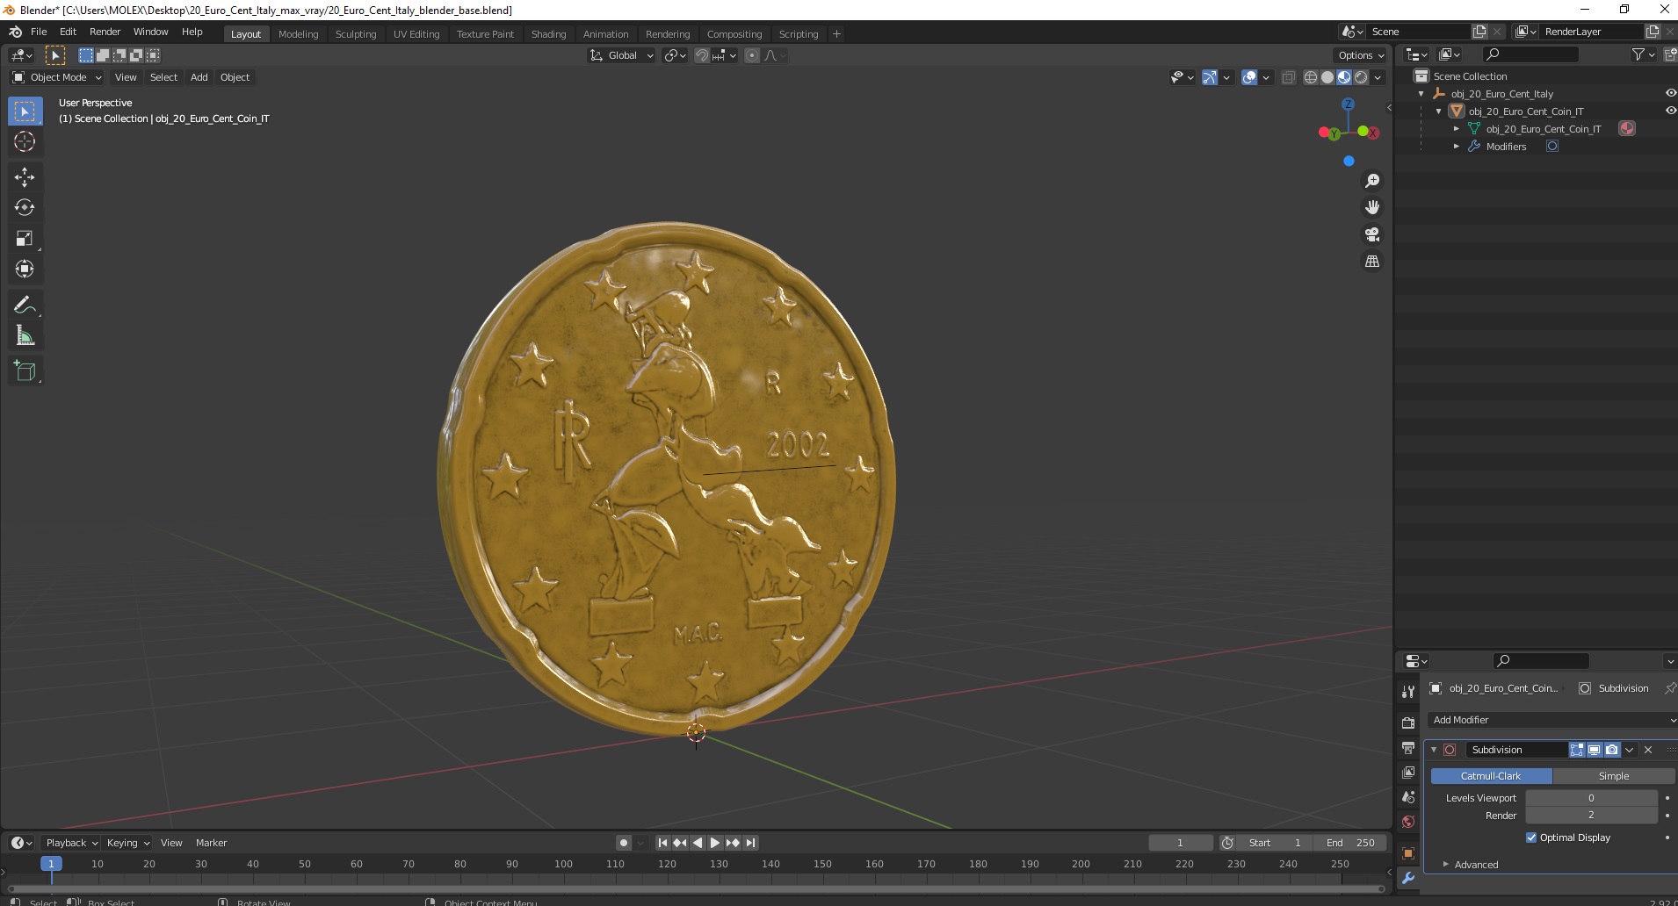Switch to Rendered viewport shading
The width and height of the screenshot is (1678, 906).
click(1361, 77)
